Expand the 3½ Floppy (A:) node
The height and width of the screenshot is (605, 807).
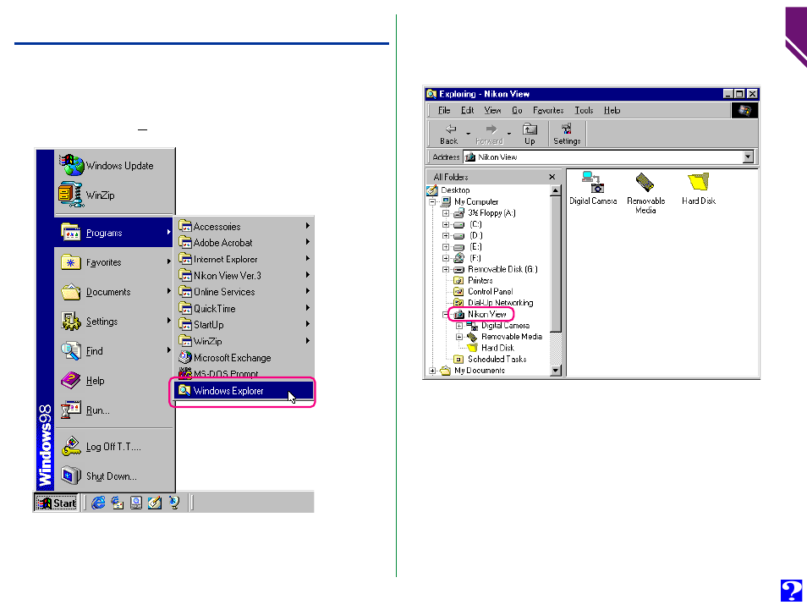(x=446, y=213)
